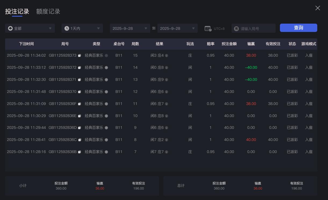Open the end date dropdown after 到

point(177,28)
